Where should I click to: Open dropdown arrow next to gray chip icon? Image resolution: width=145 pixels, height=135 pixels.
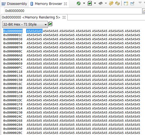coord(106,3)
